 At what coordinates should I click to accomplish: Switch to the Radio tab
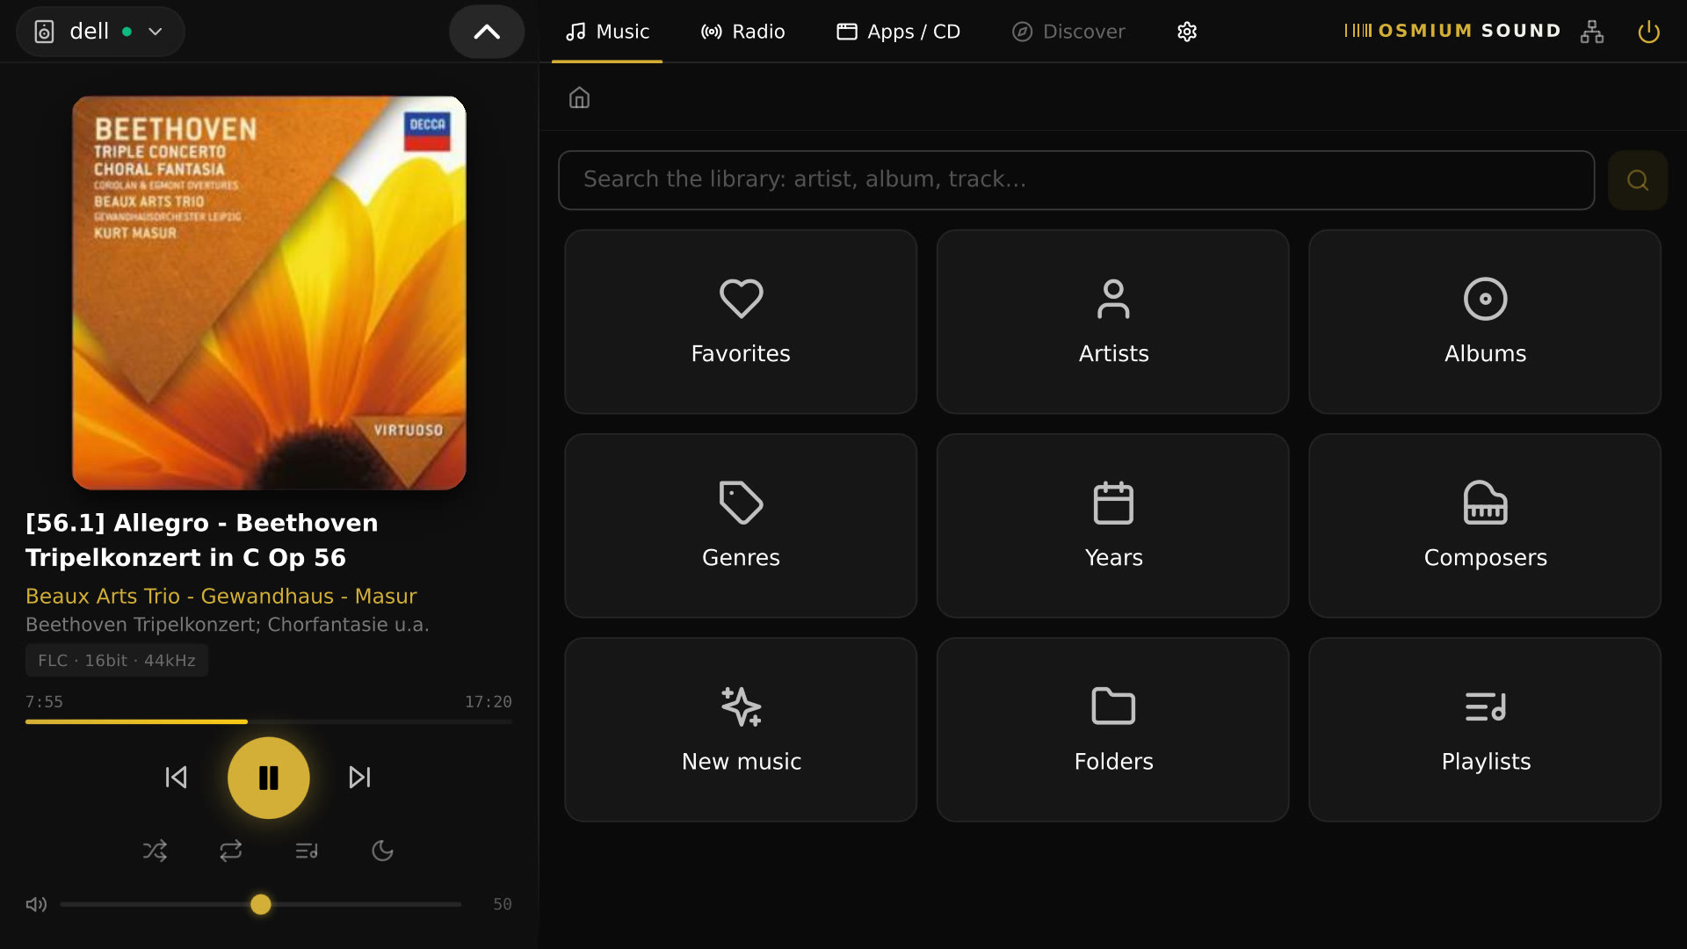(x=742, y=32)
